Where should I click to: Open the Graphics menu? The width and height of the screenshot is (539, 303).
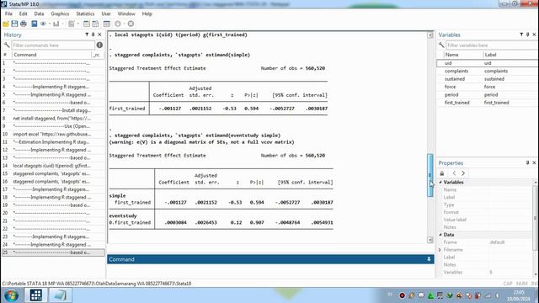pos(60,13)
